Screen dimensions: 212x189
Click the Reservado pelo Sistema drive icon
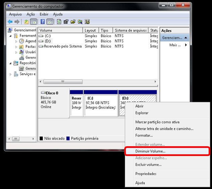[x=41, y=46]
